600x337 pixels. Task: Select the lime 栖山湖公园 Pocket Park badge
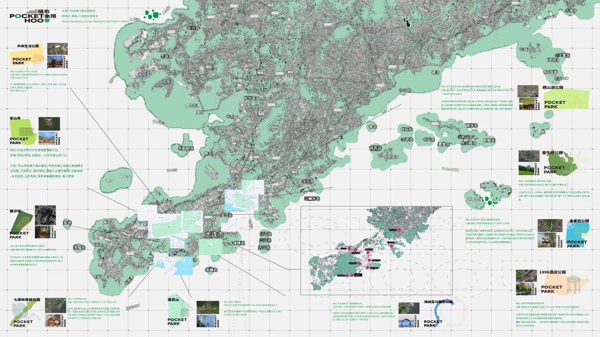tap(561, 100)
